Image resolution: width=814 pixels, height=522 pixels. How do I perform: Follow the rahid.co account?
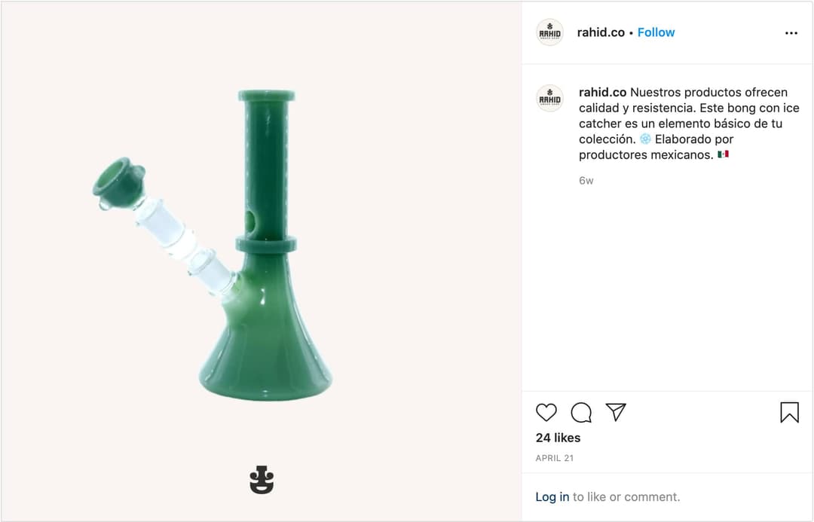coord(656,32)
